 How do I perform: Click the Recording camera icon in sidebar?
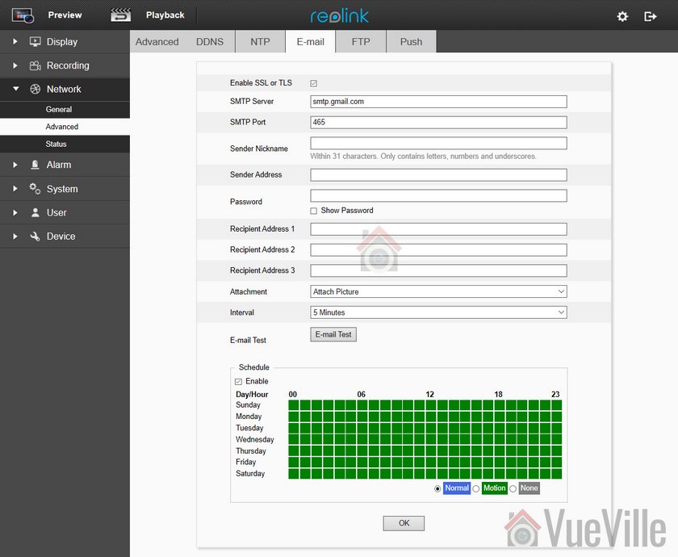pyautogui.click(x=35, y=65)
